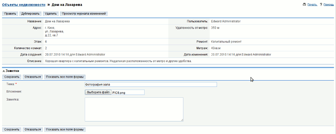Click the Тема field label
The height and width of the screenshot is (134, 336).
point(10,84)
